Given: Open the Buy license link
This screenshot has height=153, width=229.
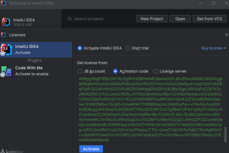Looking at the screenshot, I should pyautogui.click(x=213, y=48).
